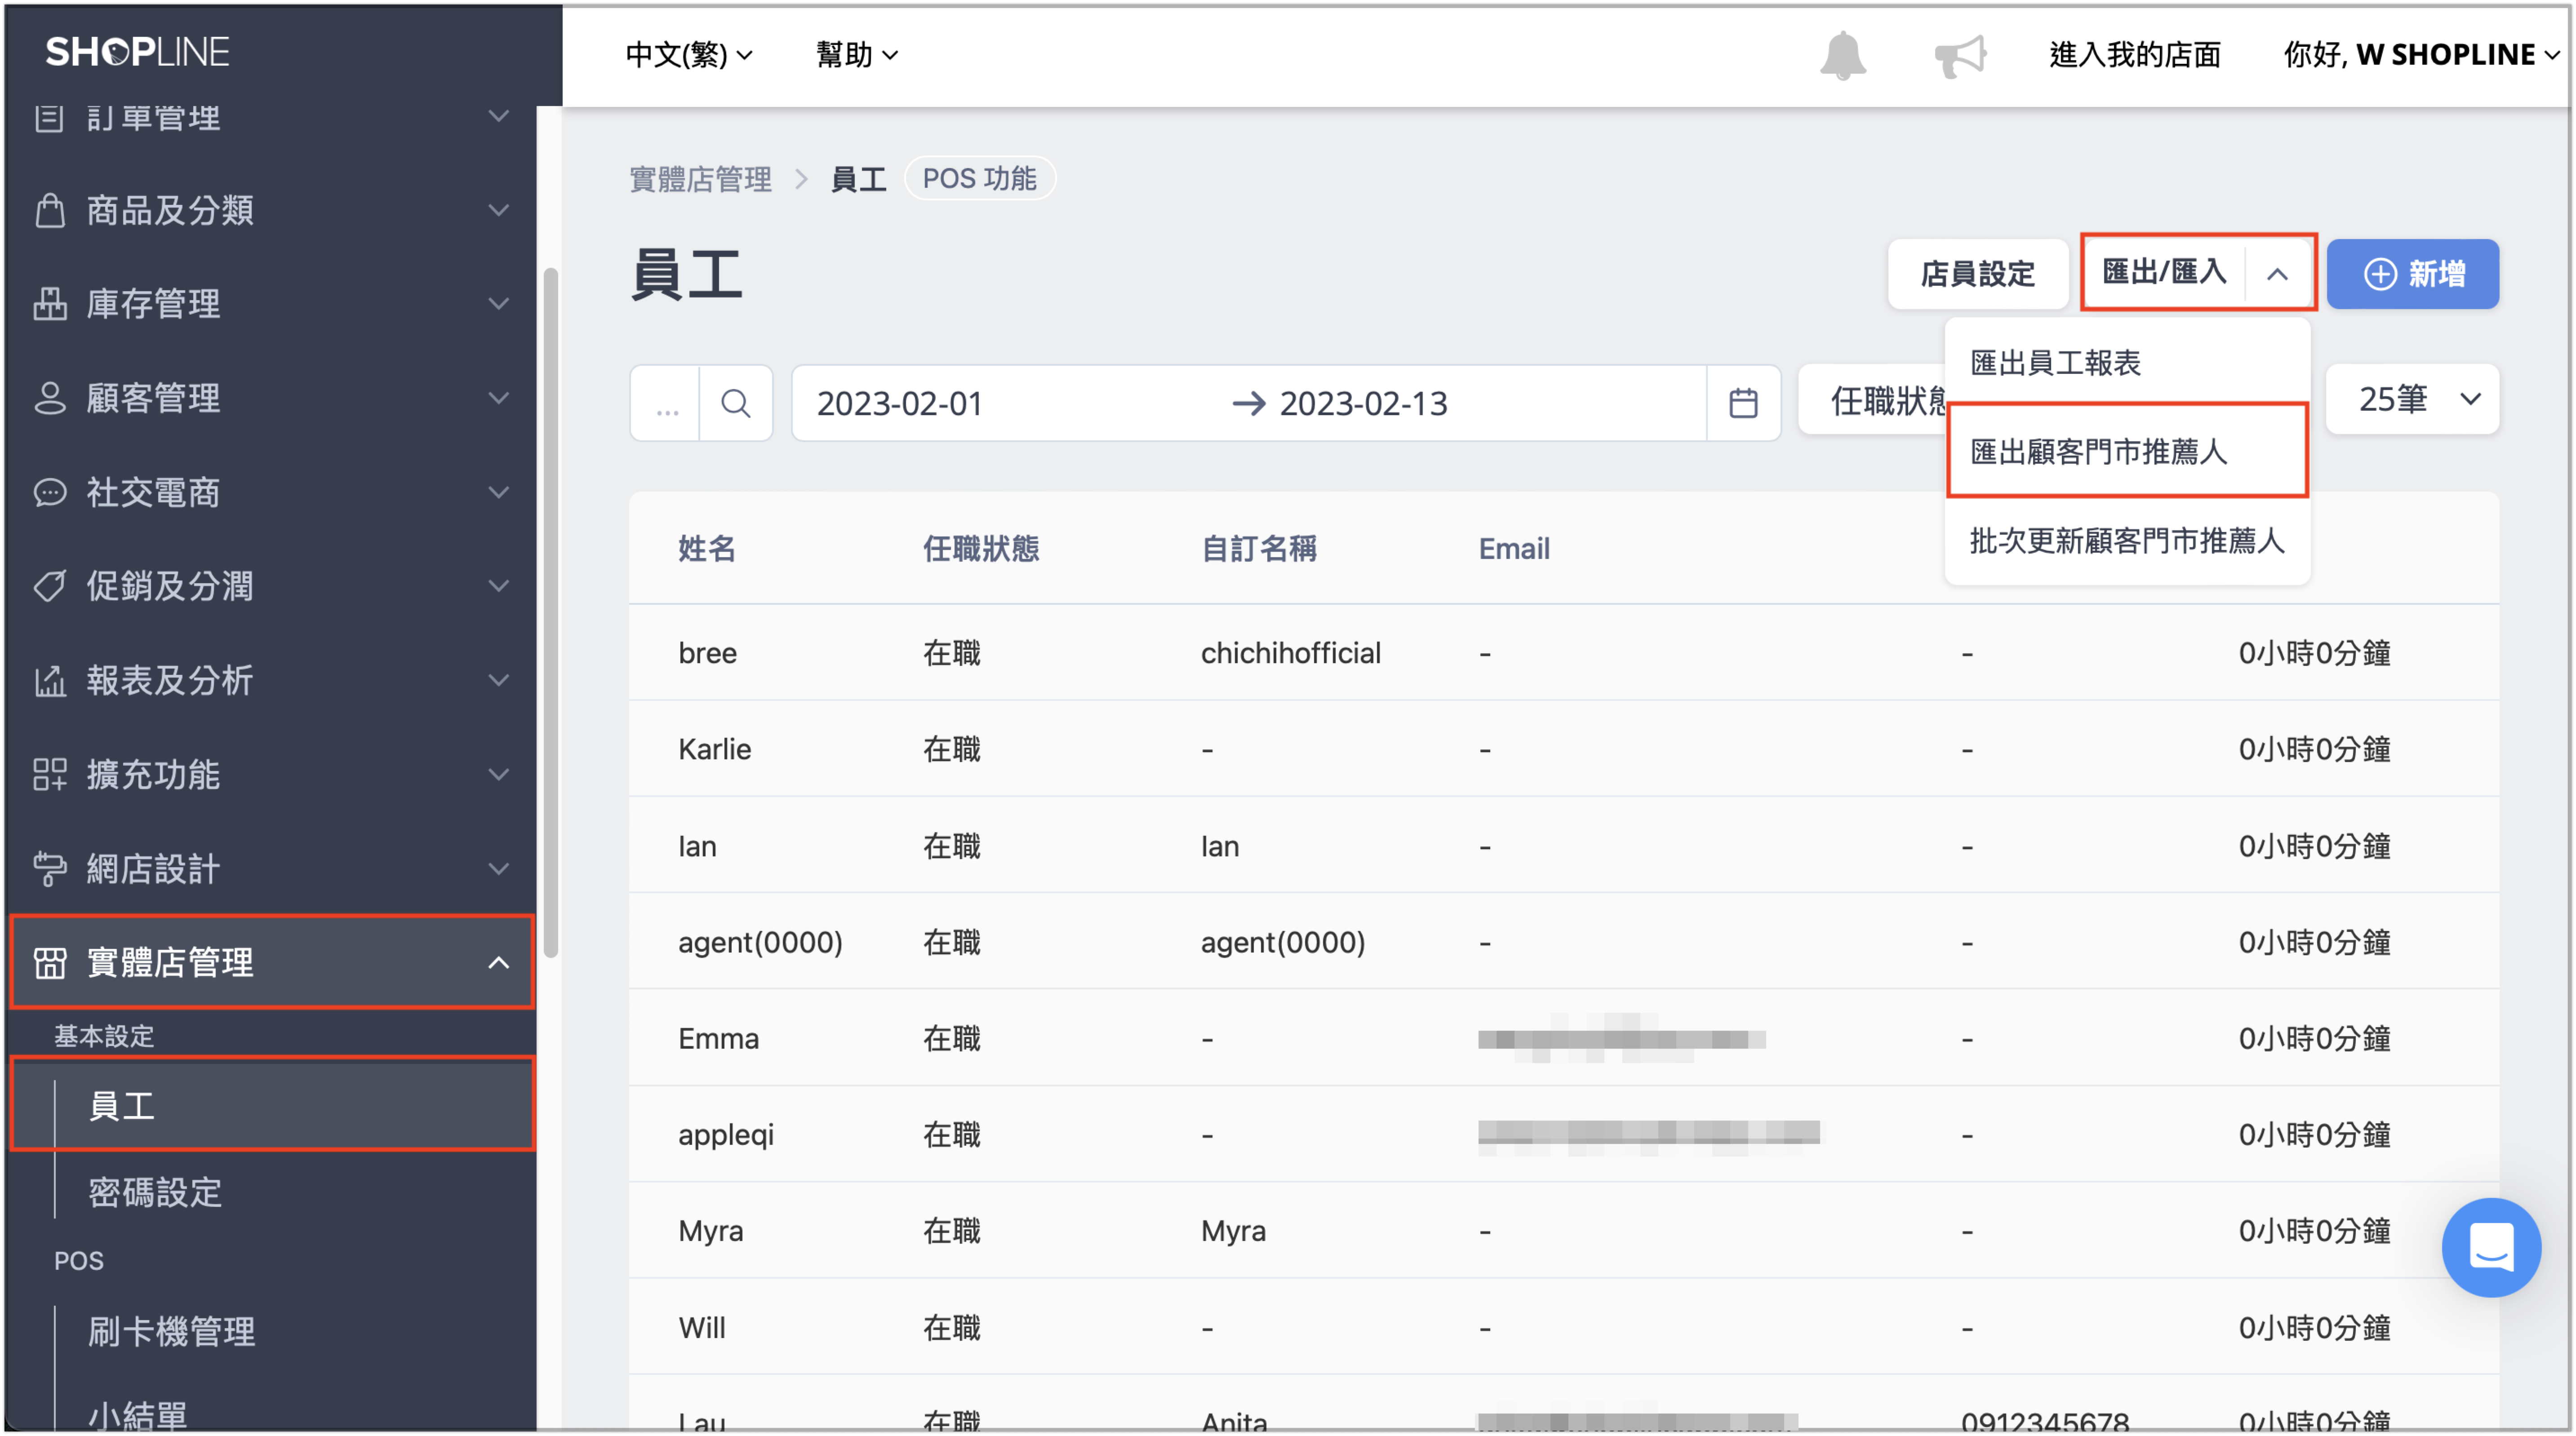This screenshot has width=2576, height=1436.
Task: Open the 幫助 help dropdown
Action: tap(857, 55)
